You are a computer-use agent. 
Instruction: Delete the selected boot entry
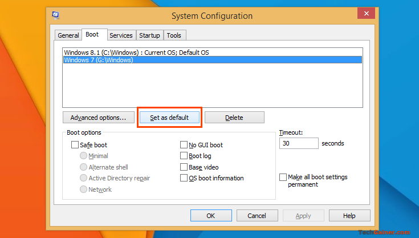point(234,118)
